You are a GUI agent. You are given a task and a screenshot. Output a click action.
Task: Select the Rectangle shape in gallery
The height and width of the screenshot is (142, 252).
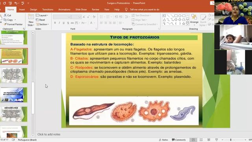click(x=176, y=16)
